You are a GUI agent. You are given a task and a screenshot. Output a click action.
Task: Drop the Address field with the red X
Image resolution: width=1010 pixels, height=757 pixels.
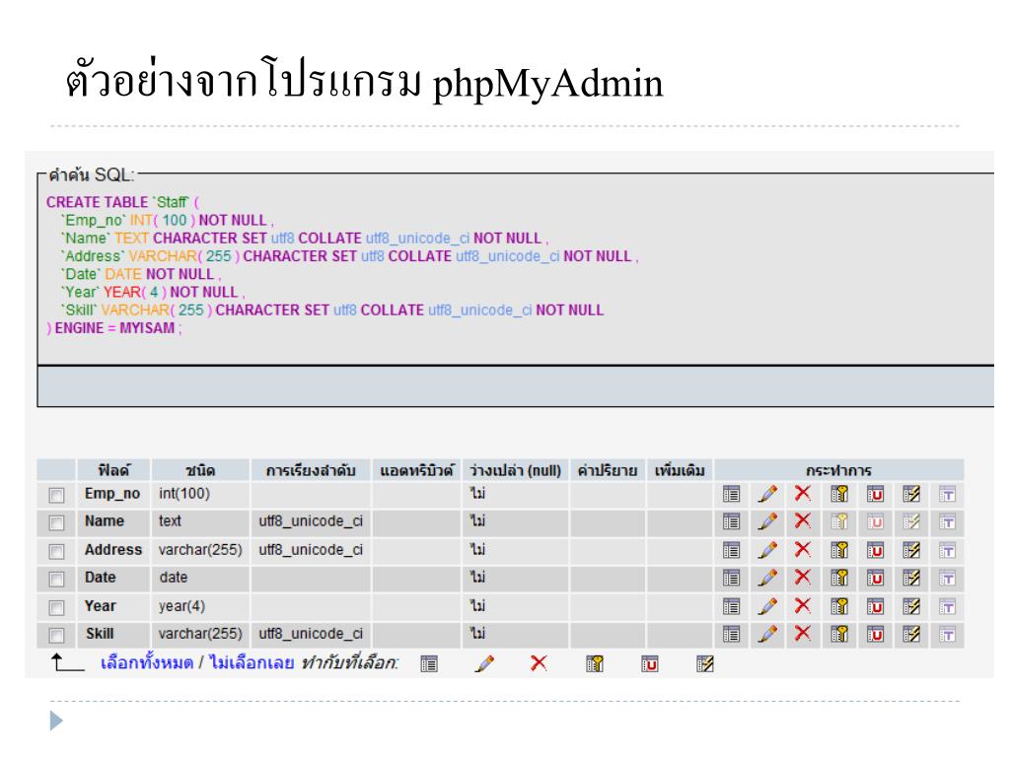(803, 549)
